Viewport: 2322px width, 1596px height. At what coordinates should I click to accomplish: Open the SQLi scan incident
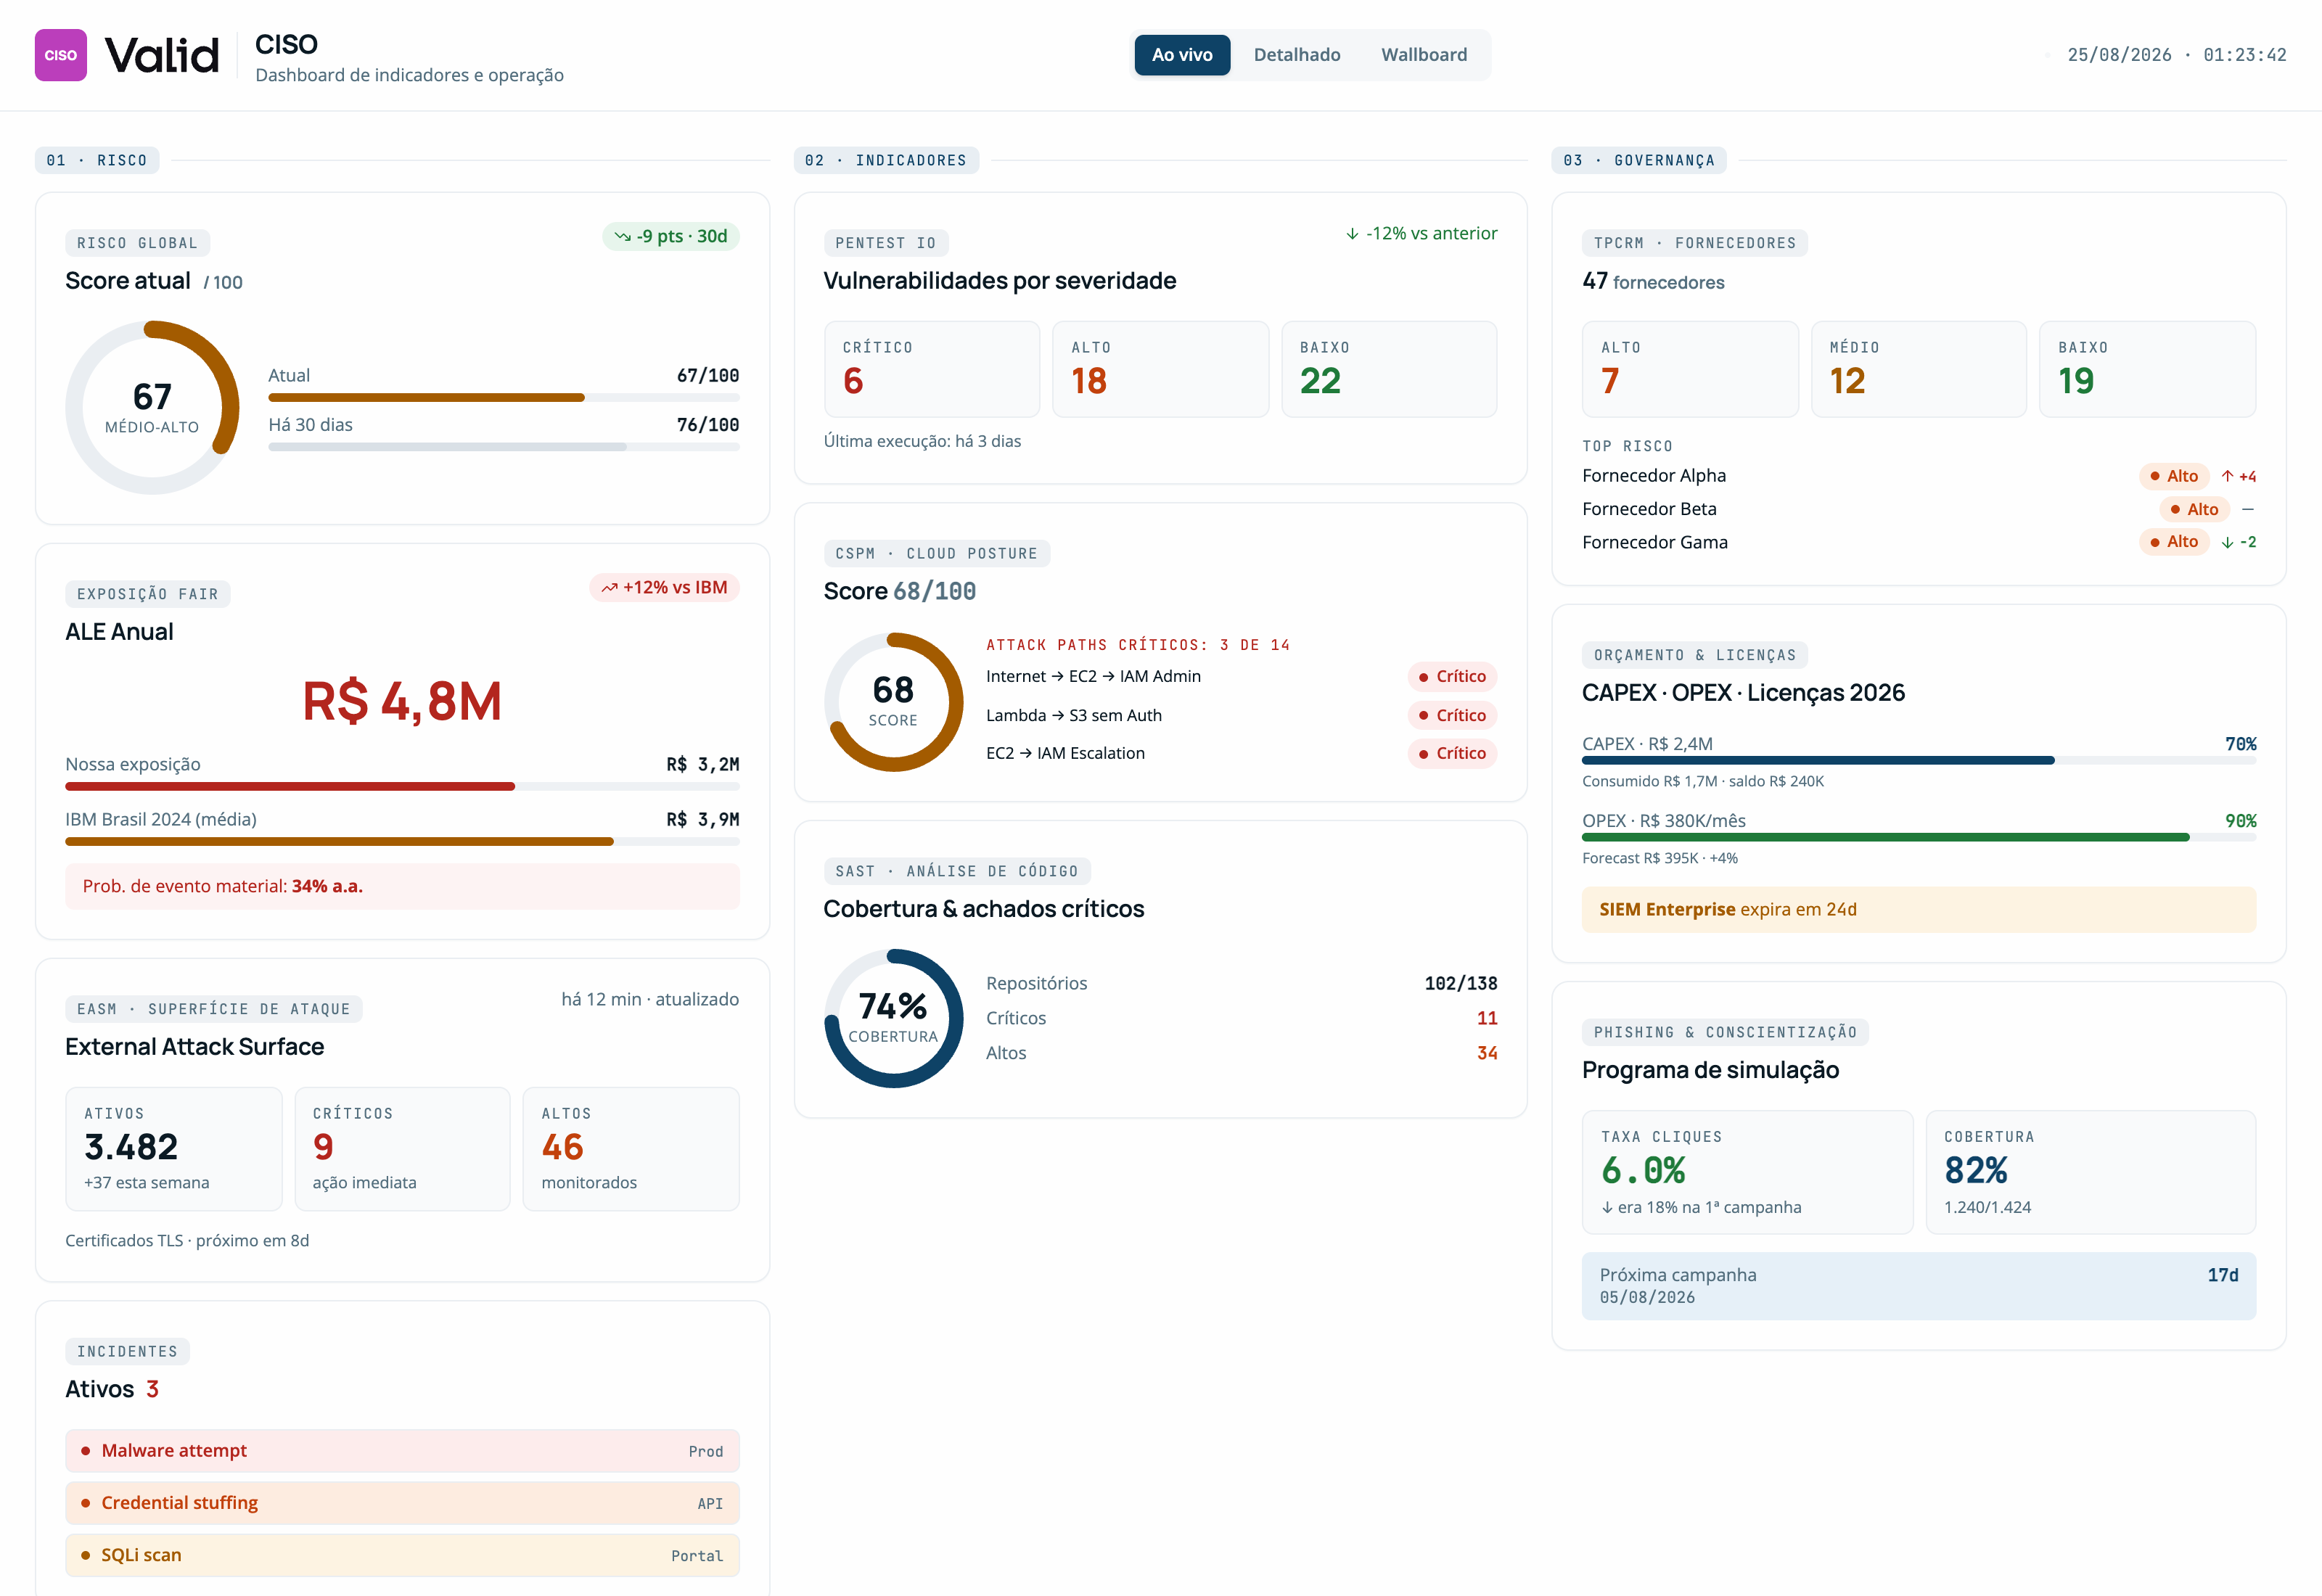pos(402,1555)
